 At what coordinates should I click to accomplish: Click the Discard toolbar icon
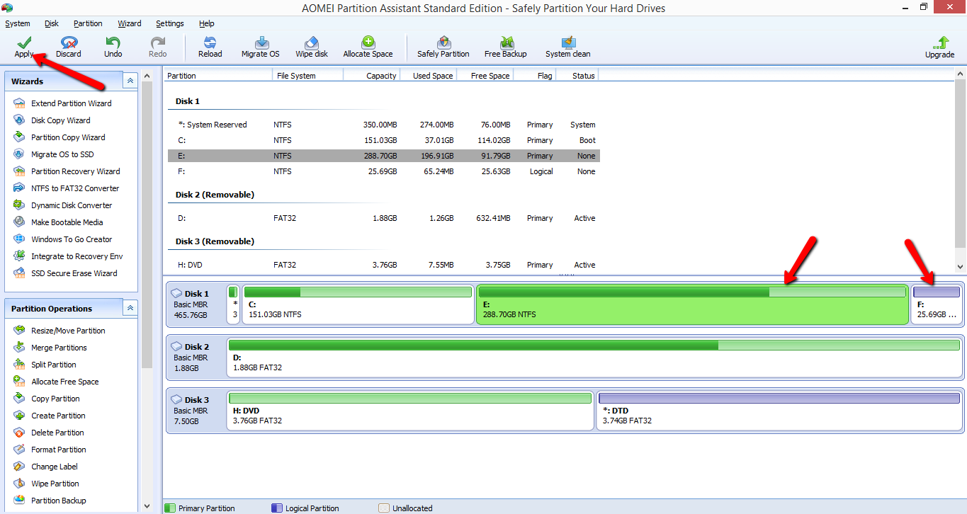[x=69, y=42]
